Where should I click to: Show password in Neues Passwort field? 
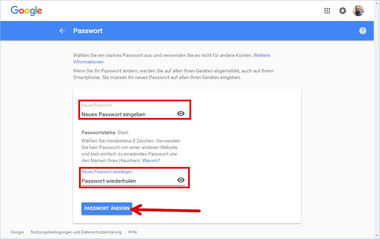point(181,113)
